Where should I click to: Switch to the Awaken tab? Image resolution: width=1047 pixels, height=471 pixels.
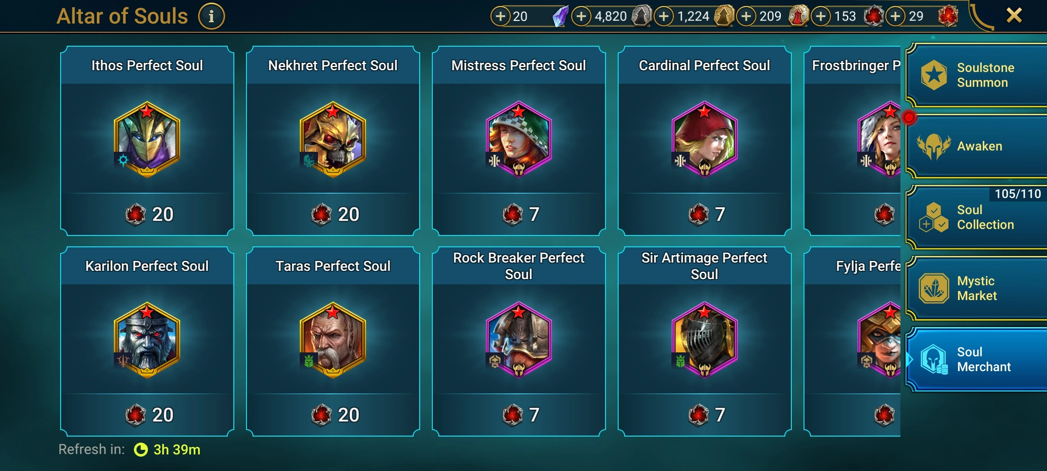977,146
